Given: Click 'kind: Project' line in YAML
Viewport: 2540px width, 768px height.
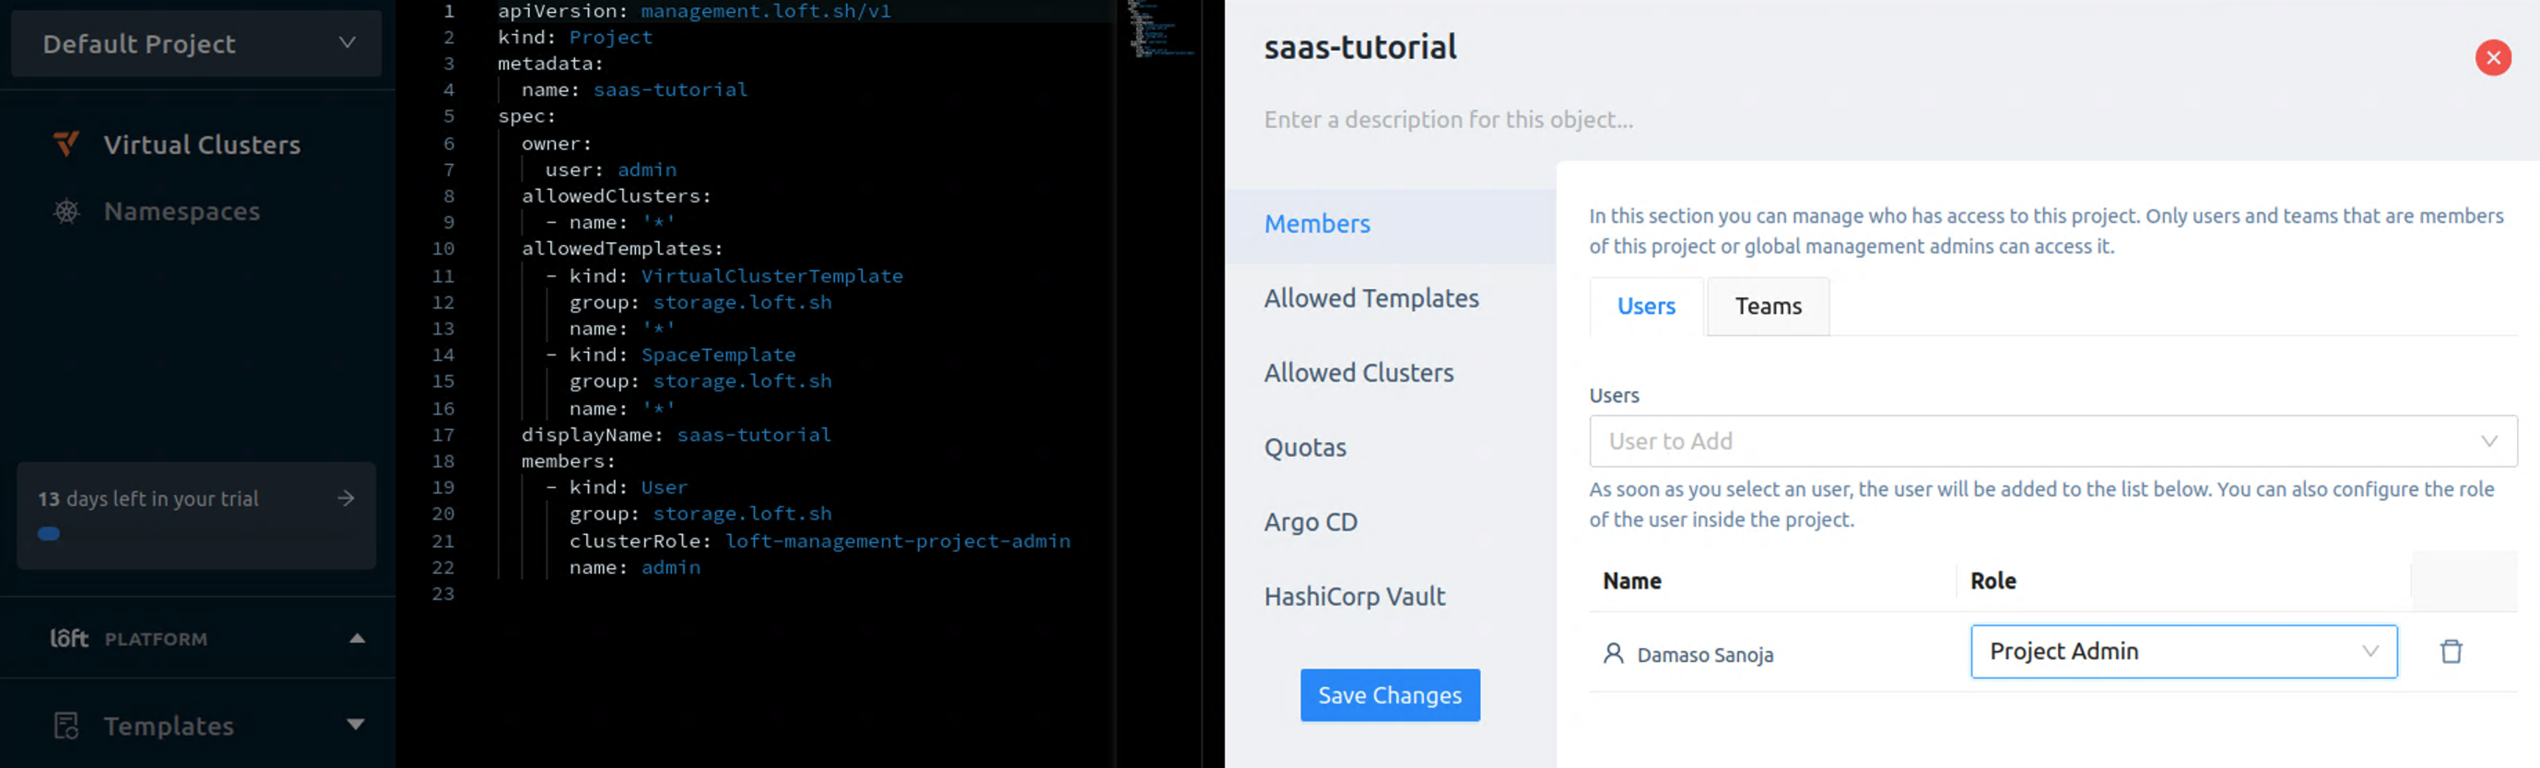Looking at the screenshot, I should coord(575,38).
